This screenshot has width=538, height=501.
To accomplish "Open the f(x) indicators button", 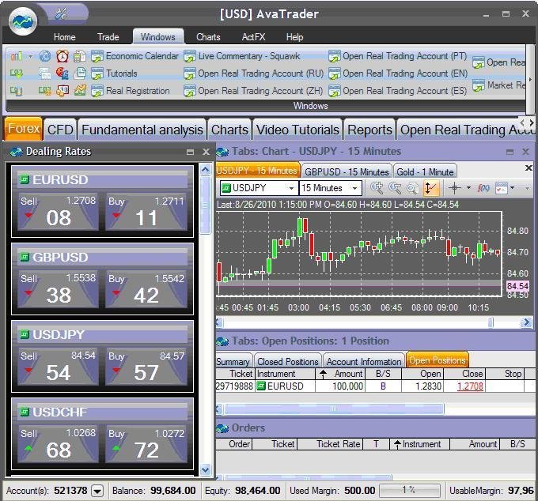I will (x=483, y=188).
